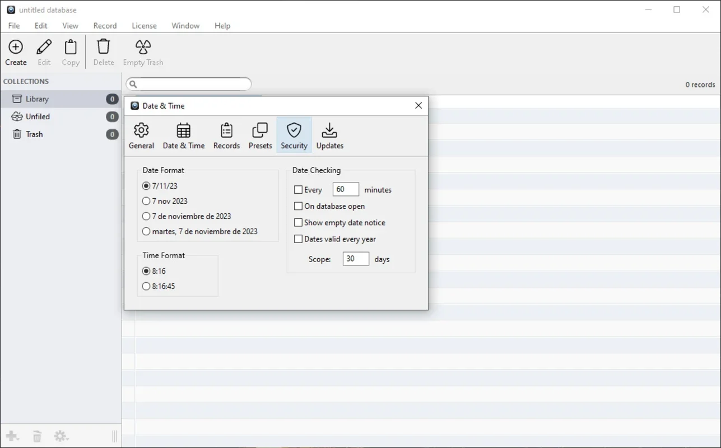Screen dimensions: 721x448
Task: Click the Delete trash can toolbar icon
Action: [104, 47]
